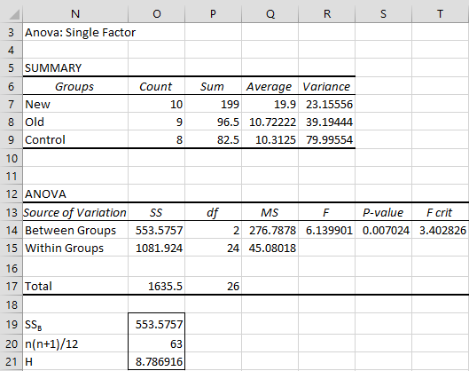
Task: Click the 'Count' header cell
Action: 156,86
